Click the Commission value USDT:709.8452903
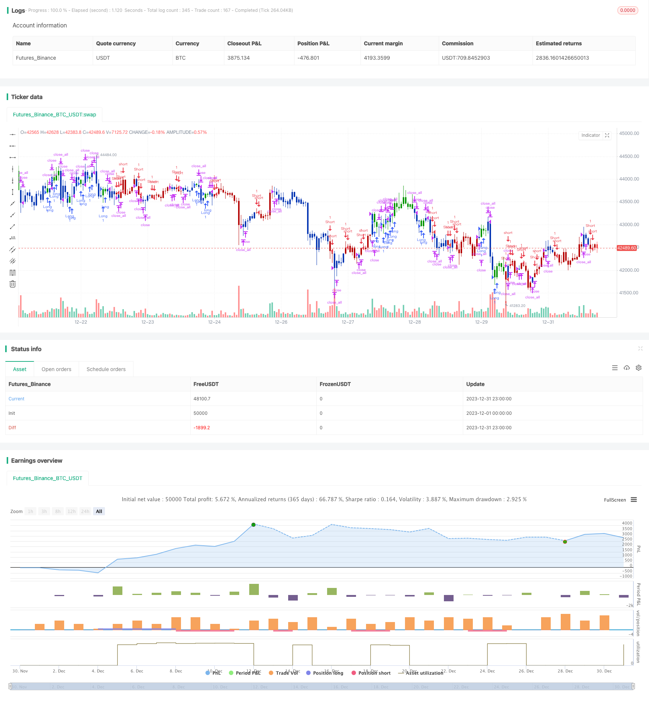 [466, 58]
